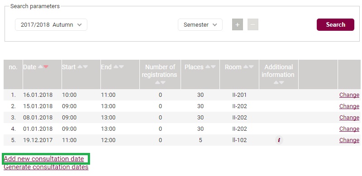Sort Places column ascending
Screen dimensions: 362x176
[x=208, y=67]
